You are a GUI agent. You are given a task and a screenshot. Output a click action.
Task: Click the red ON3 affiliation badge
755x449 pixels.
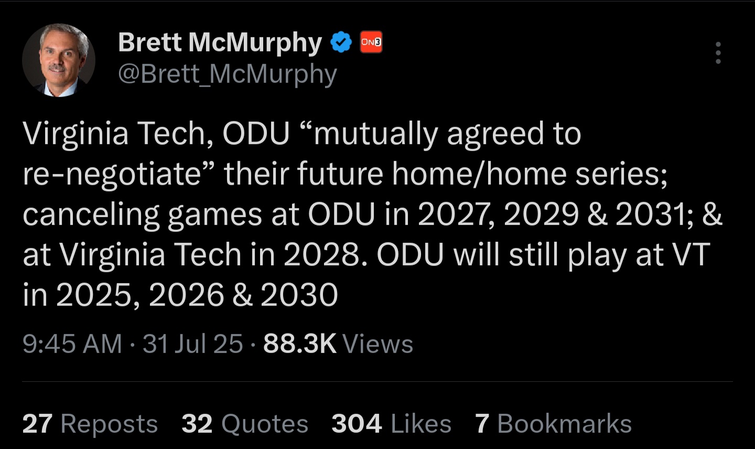tap(371, 42)
